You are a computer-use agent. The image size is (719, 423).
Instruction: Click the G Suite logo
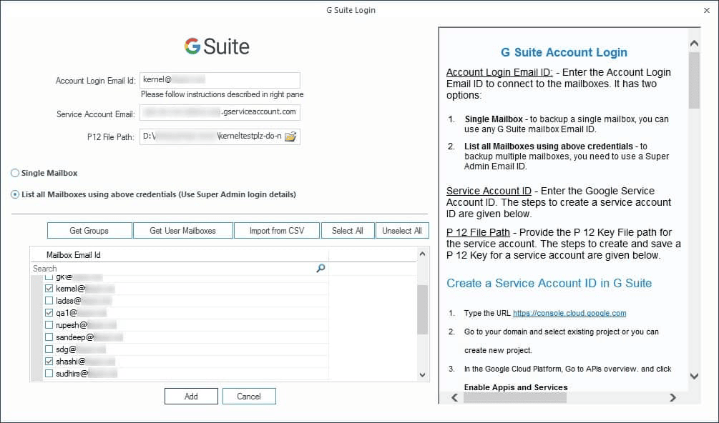(x=217, y=46)
